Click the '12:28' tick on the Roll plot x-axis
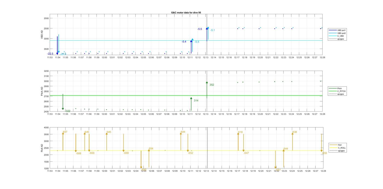This screenshot has height=189, width=383. (323, 171)
